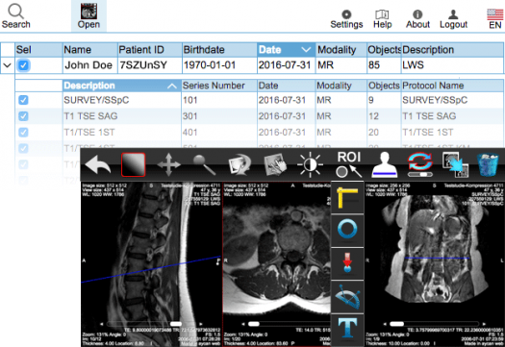The image size is (505, 347).
Task: Click the image layout export icon
Action: click(455, 164)
